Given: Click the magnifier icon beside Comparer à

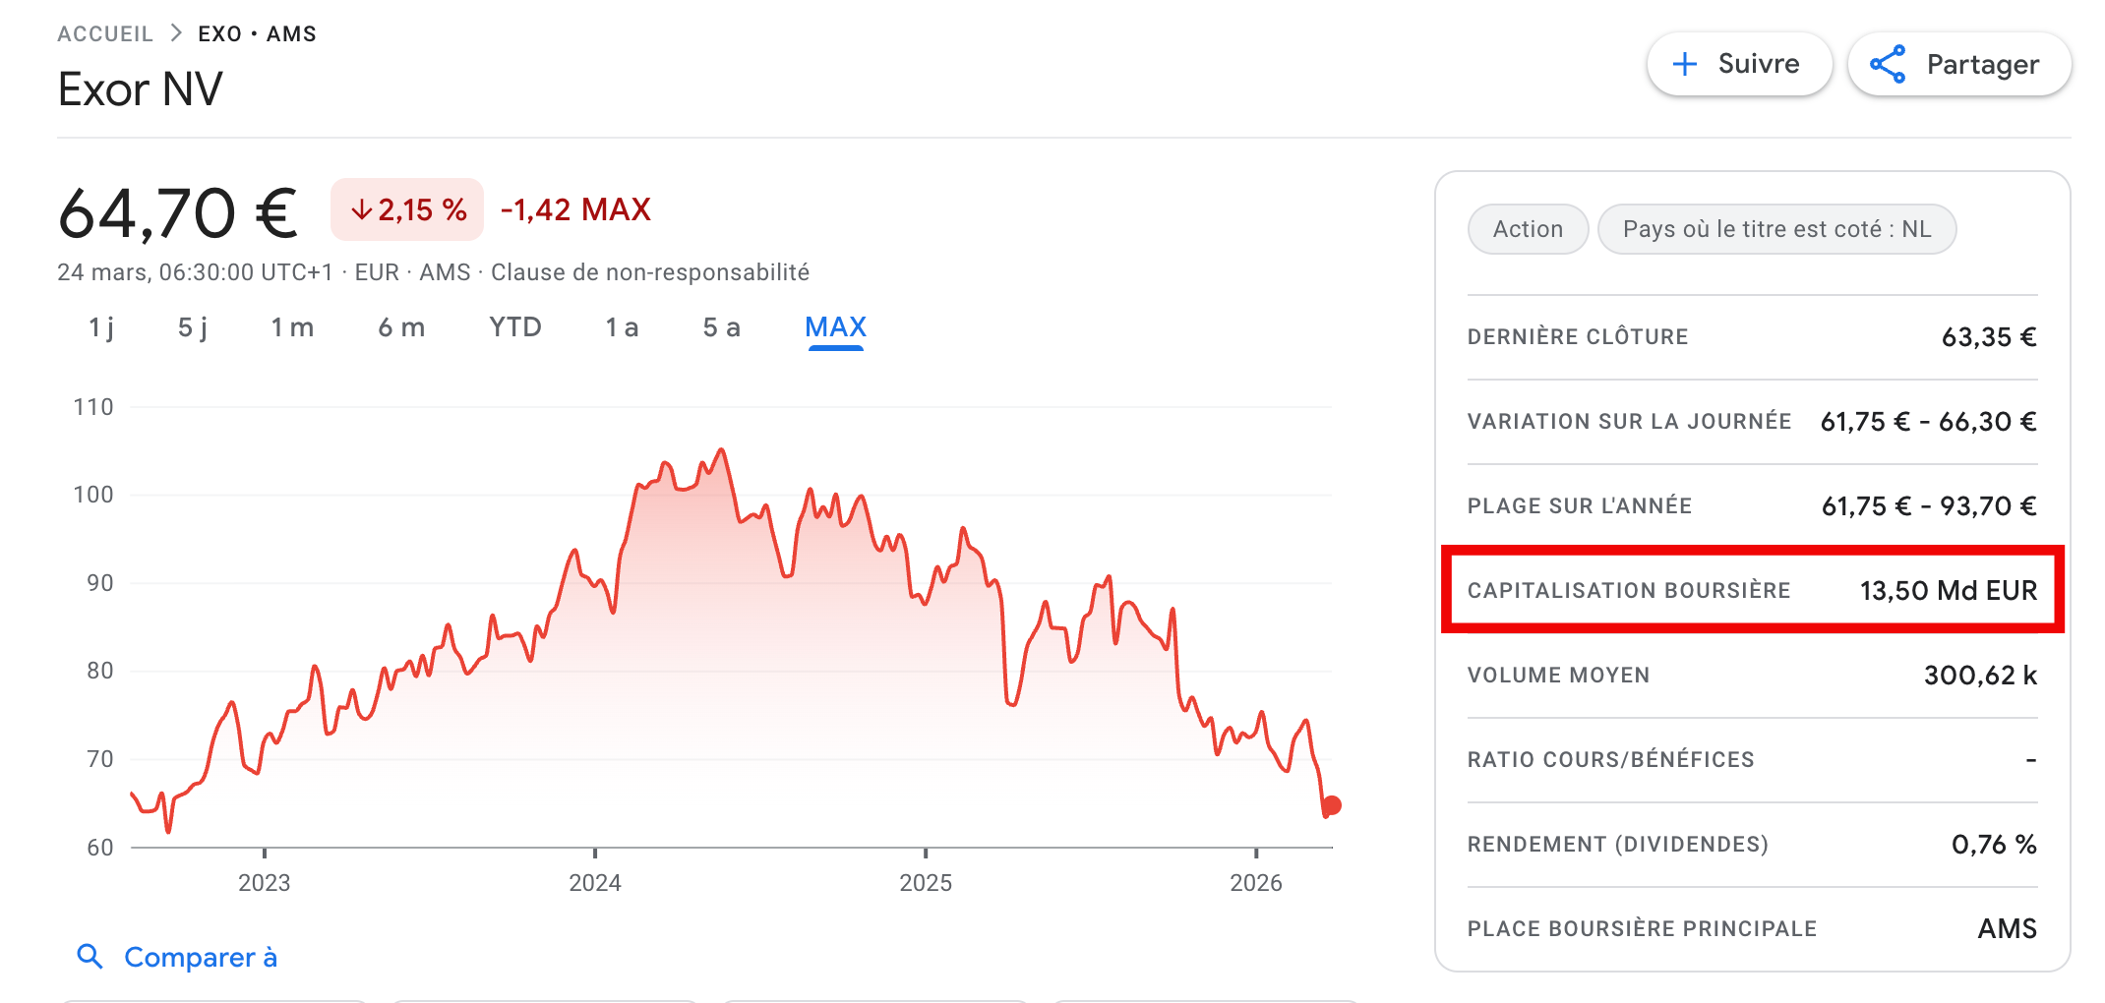Looking at the screenshot, I should [x=90, y=956].
